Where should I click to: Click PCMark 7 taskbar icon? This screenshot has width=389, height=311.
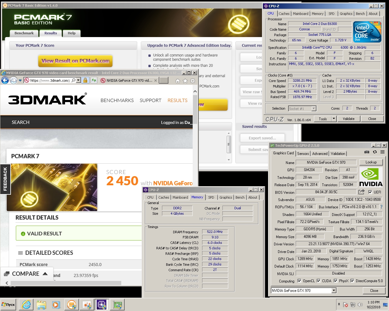pos(72,305)
